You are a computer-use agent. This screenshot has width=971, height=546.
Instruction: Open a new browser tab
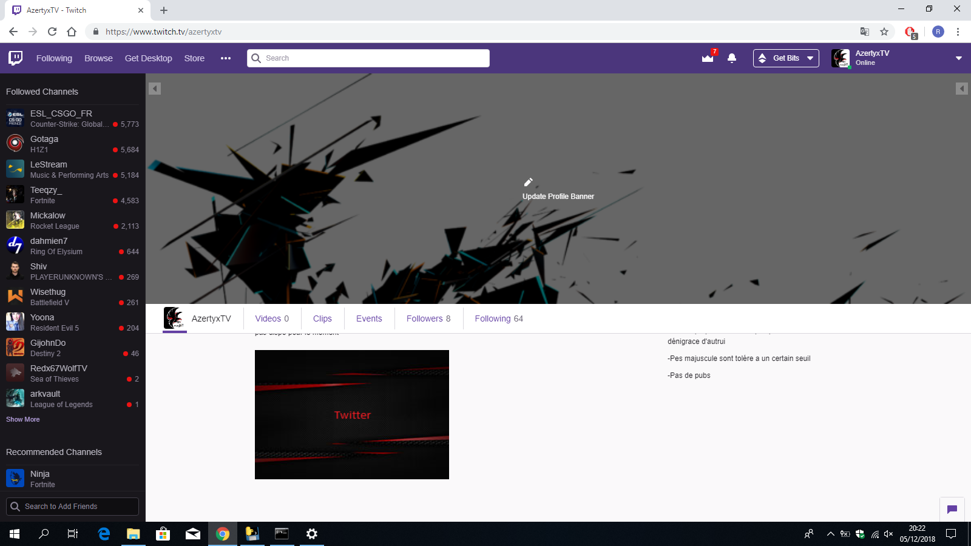[x=164, y=10]
